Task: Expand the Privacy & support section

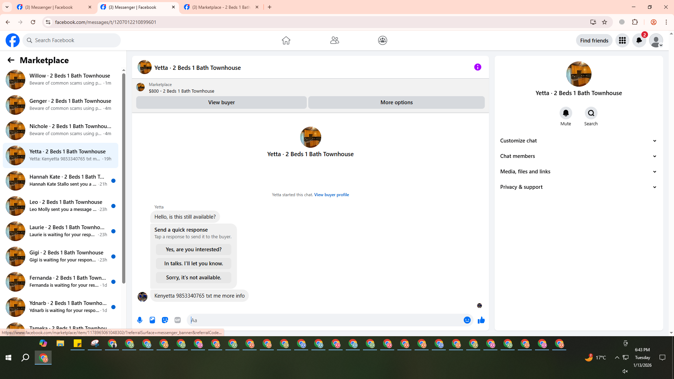Action: 578,187
